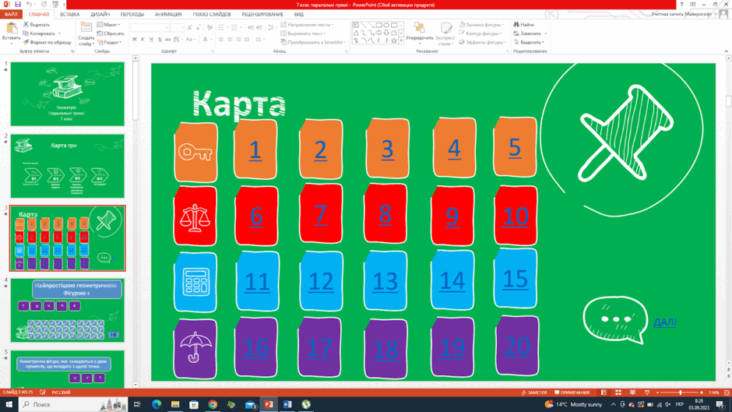
Task: Reset slide layout with Сбросить
Action: point(111,33)
